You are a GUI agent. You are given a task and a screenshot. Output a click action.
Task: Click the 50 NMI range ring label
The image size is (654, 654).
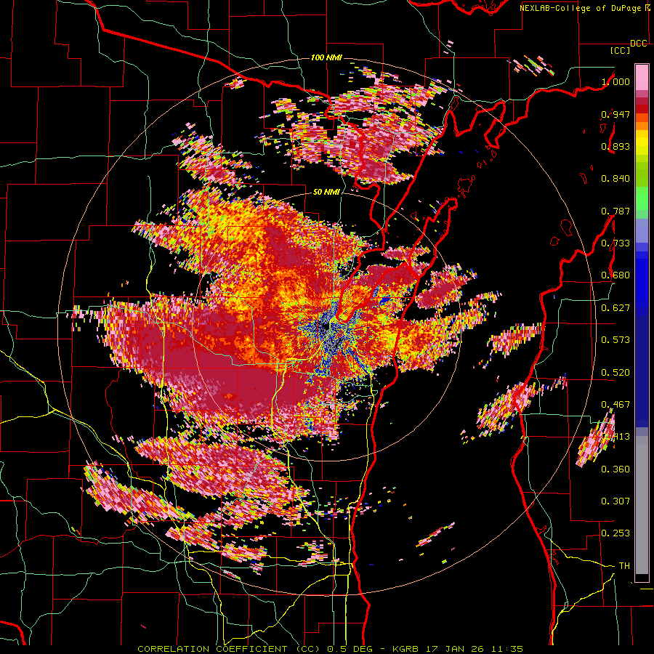326,193
